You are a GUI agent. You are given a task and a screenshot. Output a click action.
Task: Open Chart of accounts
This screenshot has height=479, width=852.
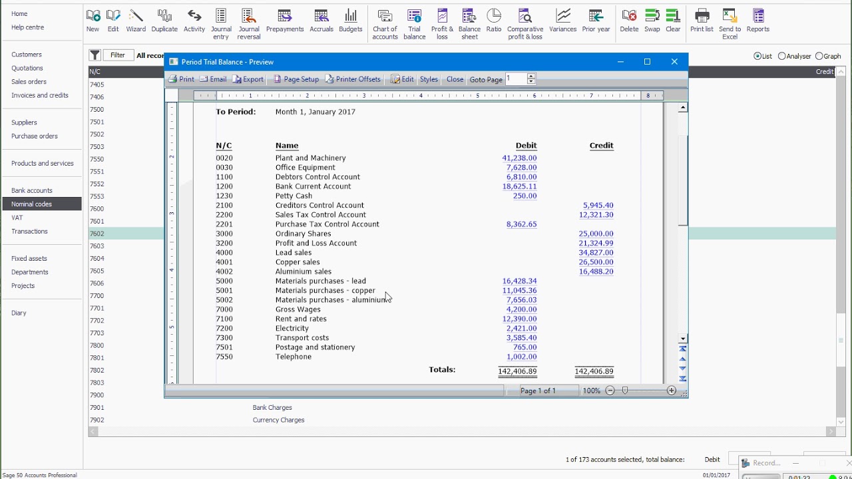pyautogui.click(x=385, y=25)
